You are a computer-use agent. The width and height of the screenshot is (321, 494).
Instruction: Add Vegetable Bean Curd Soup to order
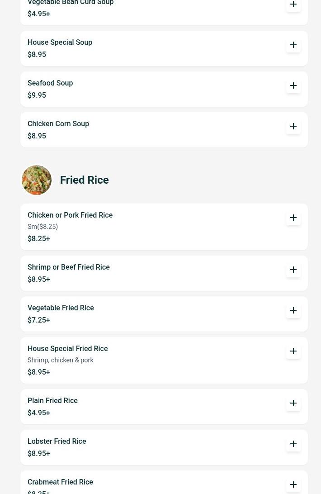coord(293,5)
